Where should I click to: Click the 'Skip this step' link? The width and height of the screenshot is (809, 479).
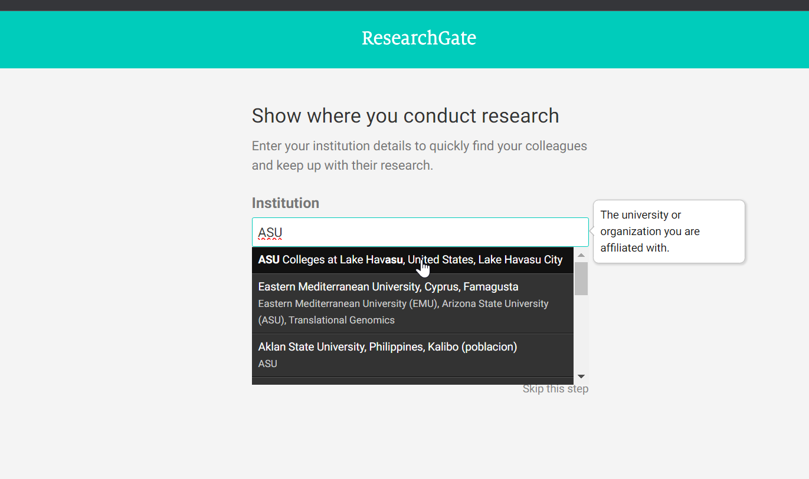(x=555, y=388)
